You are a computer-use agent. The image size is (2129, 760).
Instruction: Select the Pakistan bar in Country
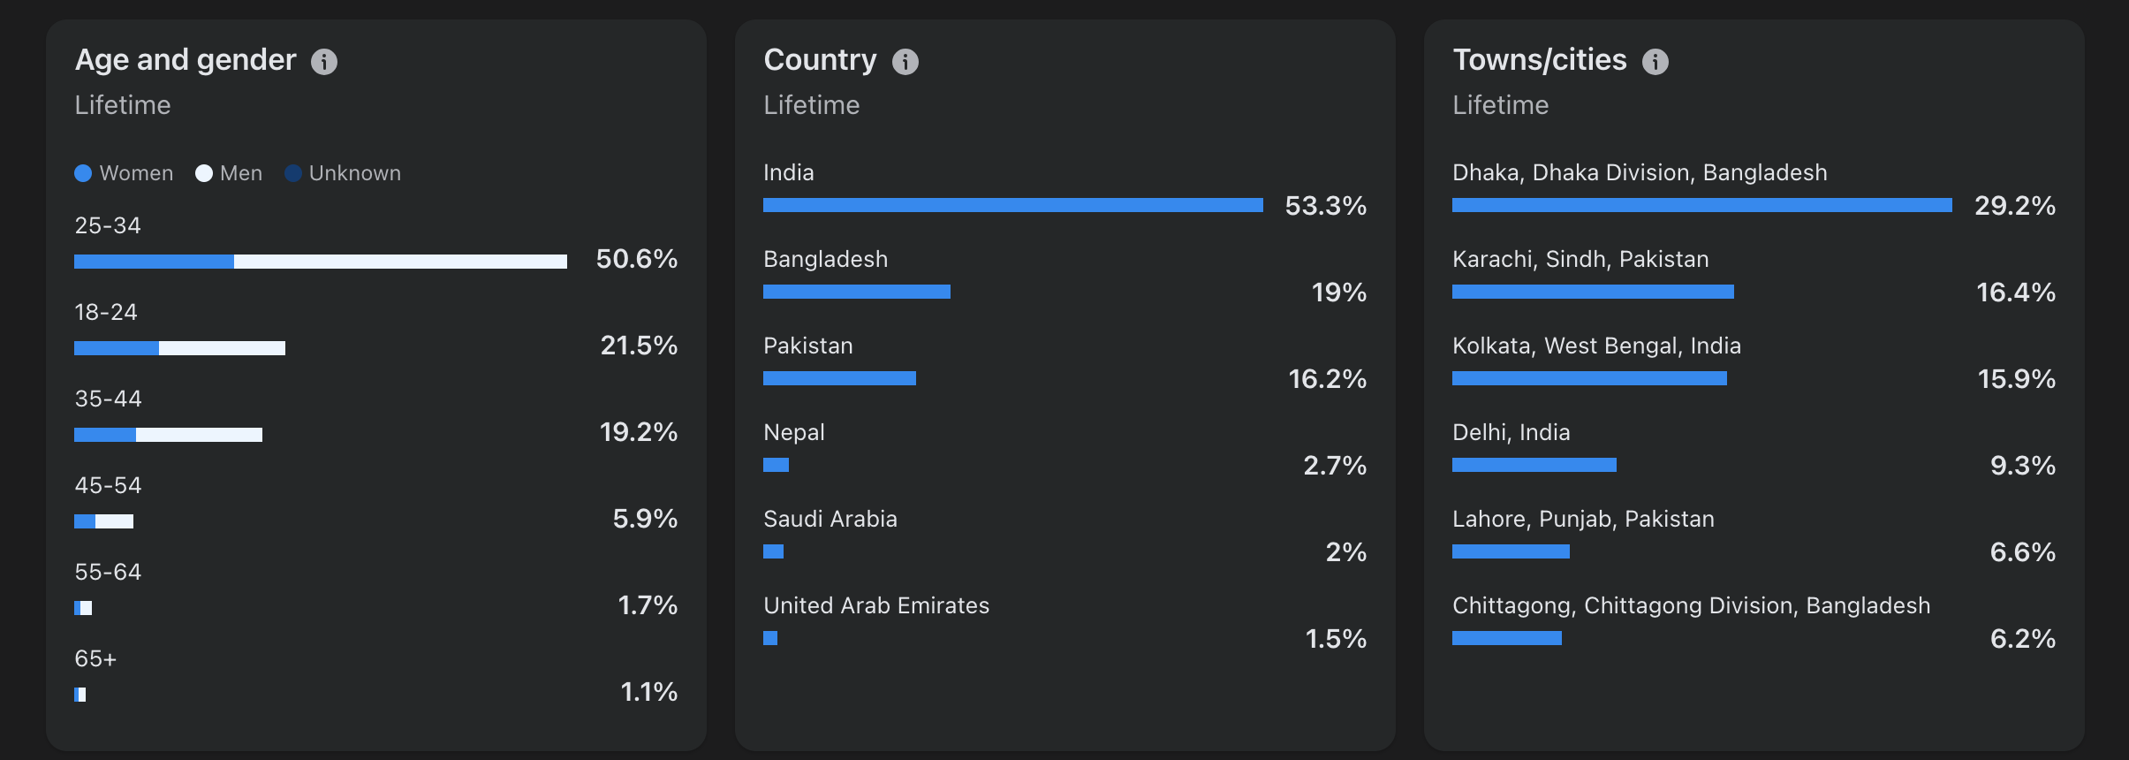click(x=839, y=378)
